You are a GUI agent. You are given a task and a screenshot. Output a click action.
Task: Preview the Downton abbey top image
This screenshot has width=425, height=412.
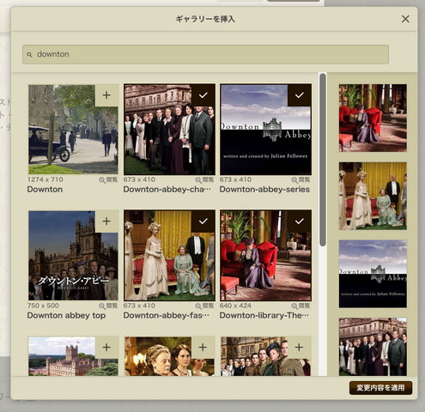(x=108, y=306)
